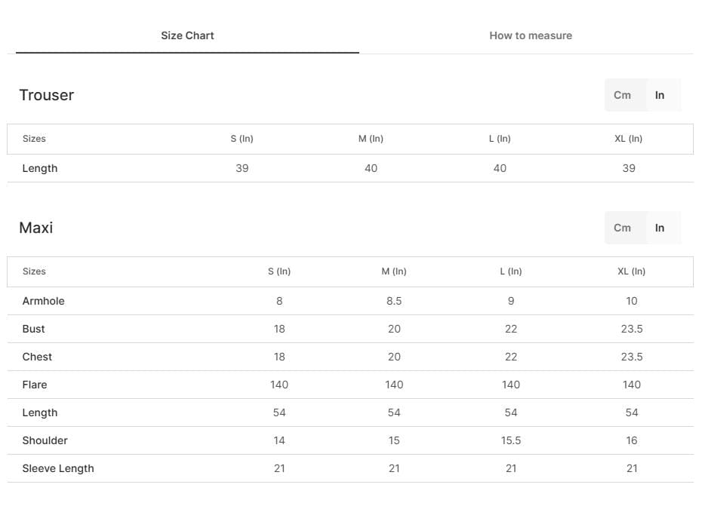
Task: Click Maxi Armhole value for XL
Action: tap(632, 301)
